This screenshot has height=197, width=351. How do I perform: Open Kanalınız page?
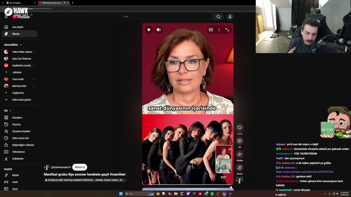[19, 118]
